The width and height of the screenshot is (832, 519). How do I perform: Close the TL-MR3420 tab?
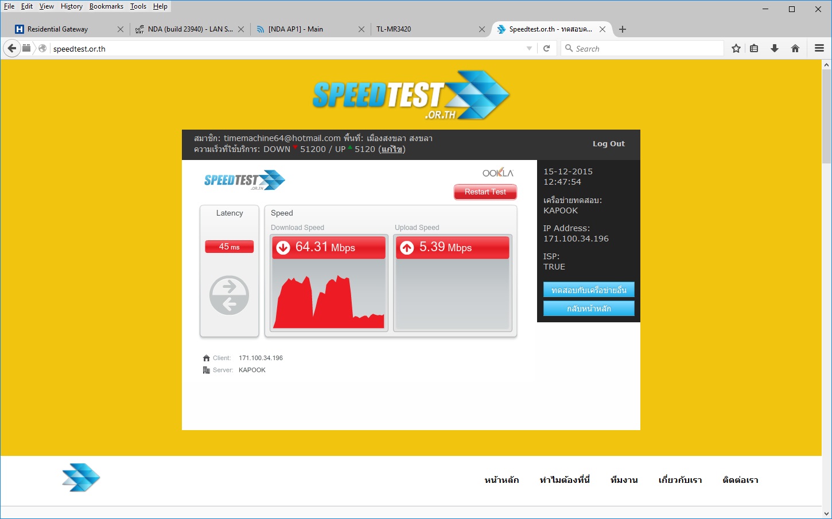coord(482,29)
